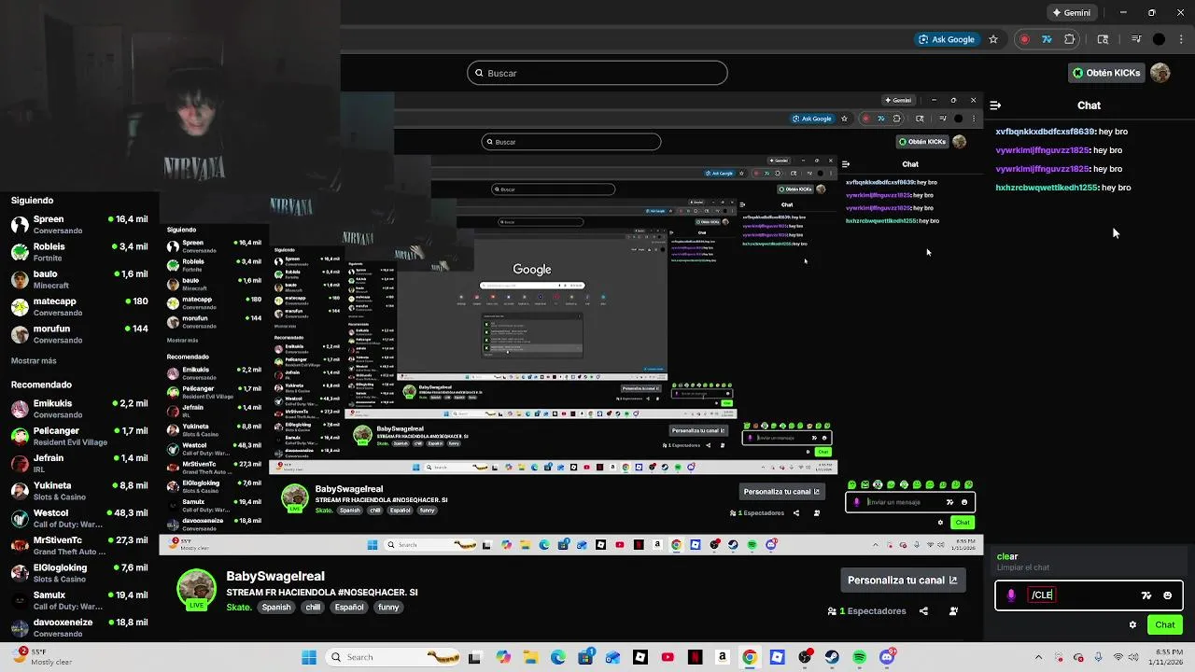
Task: Click the Ask Google button in address bar
Action: [x=946, y=39]
